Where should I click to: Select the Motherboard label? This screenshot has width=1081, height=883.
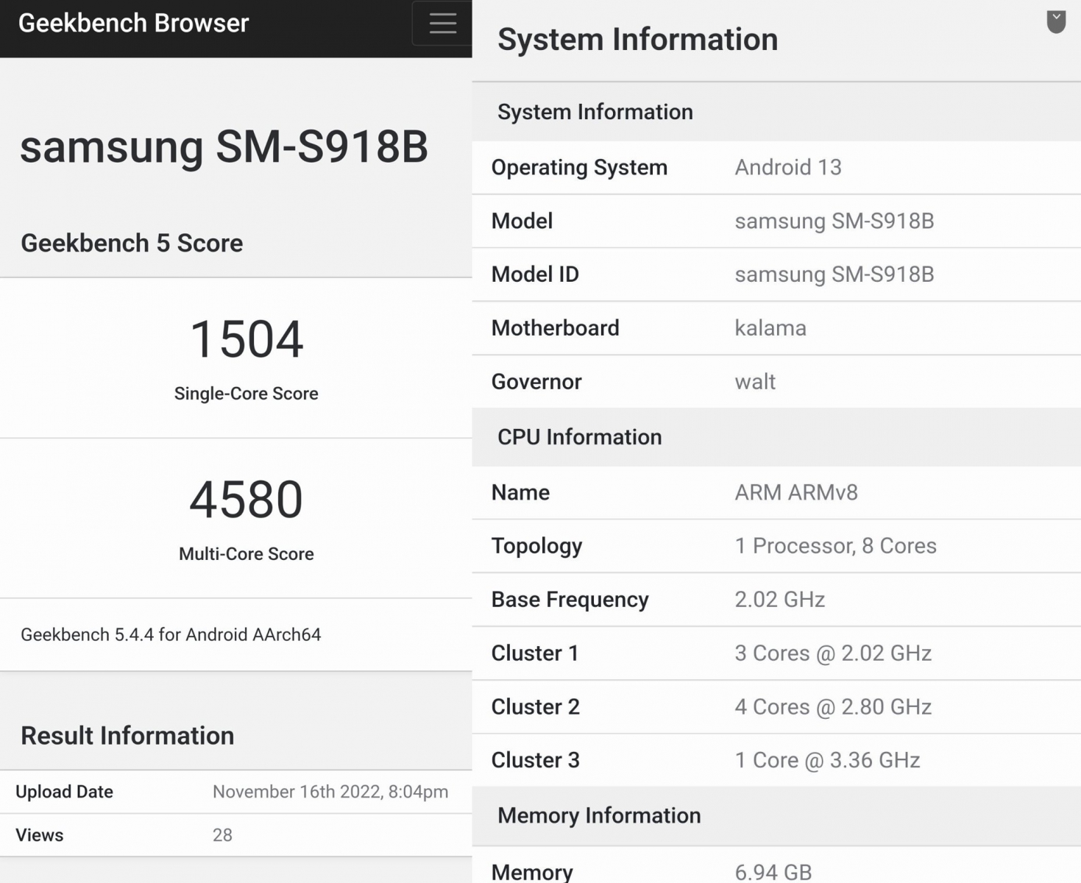pos(556,328)
